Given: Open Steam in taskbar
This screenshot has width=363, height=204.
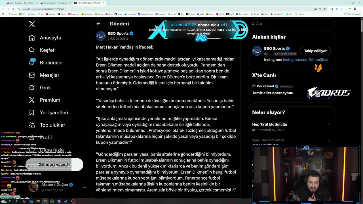Looking at the screenshot, I should click(x=66, y=201).
